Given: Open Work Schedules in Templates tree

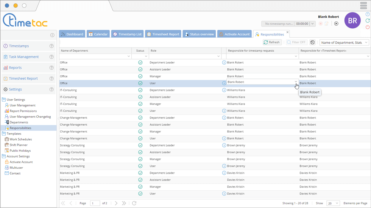Looking at the screenshot, I should (x=20, y=139).
